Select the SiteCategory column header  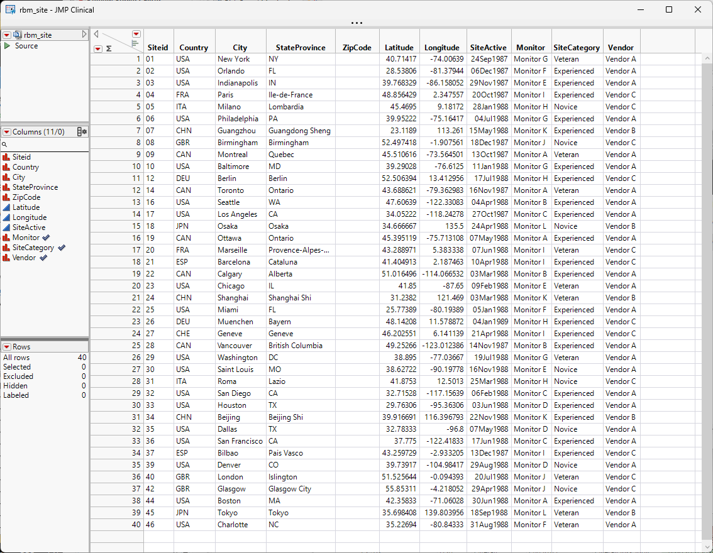tap(576, 47)
